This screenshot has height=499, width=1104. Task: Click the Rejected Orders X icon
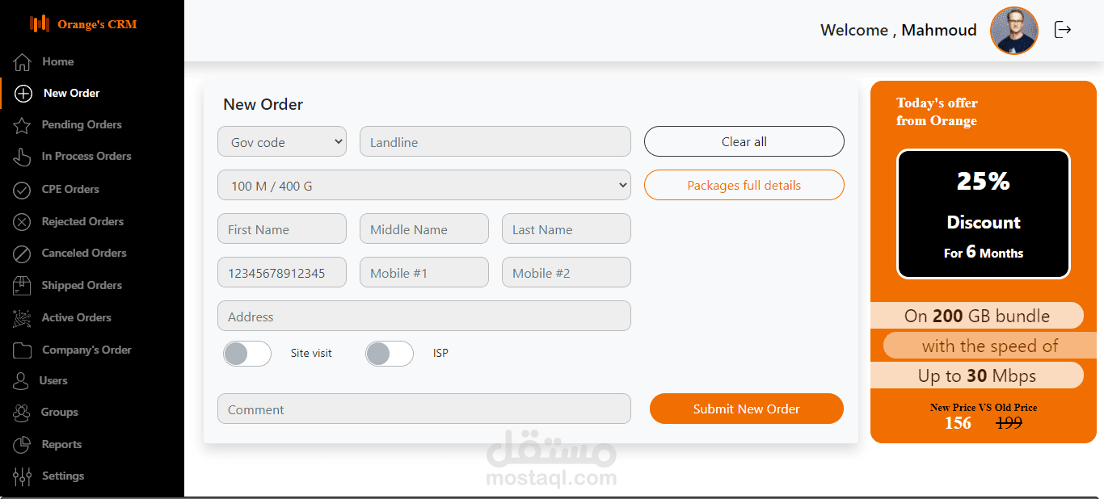click(x=22, y=222)
